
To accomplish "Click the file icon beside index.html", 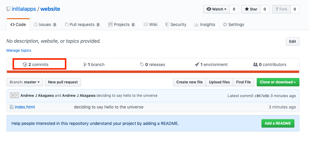I will click(12, 107).
